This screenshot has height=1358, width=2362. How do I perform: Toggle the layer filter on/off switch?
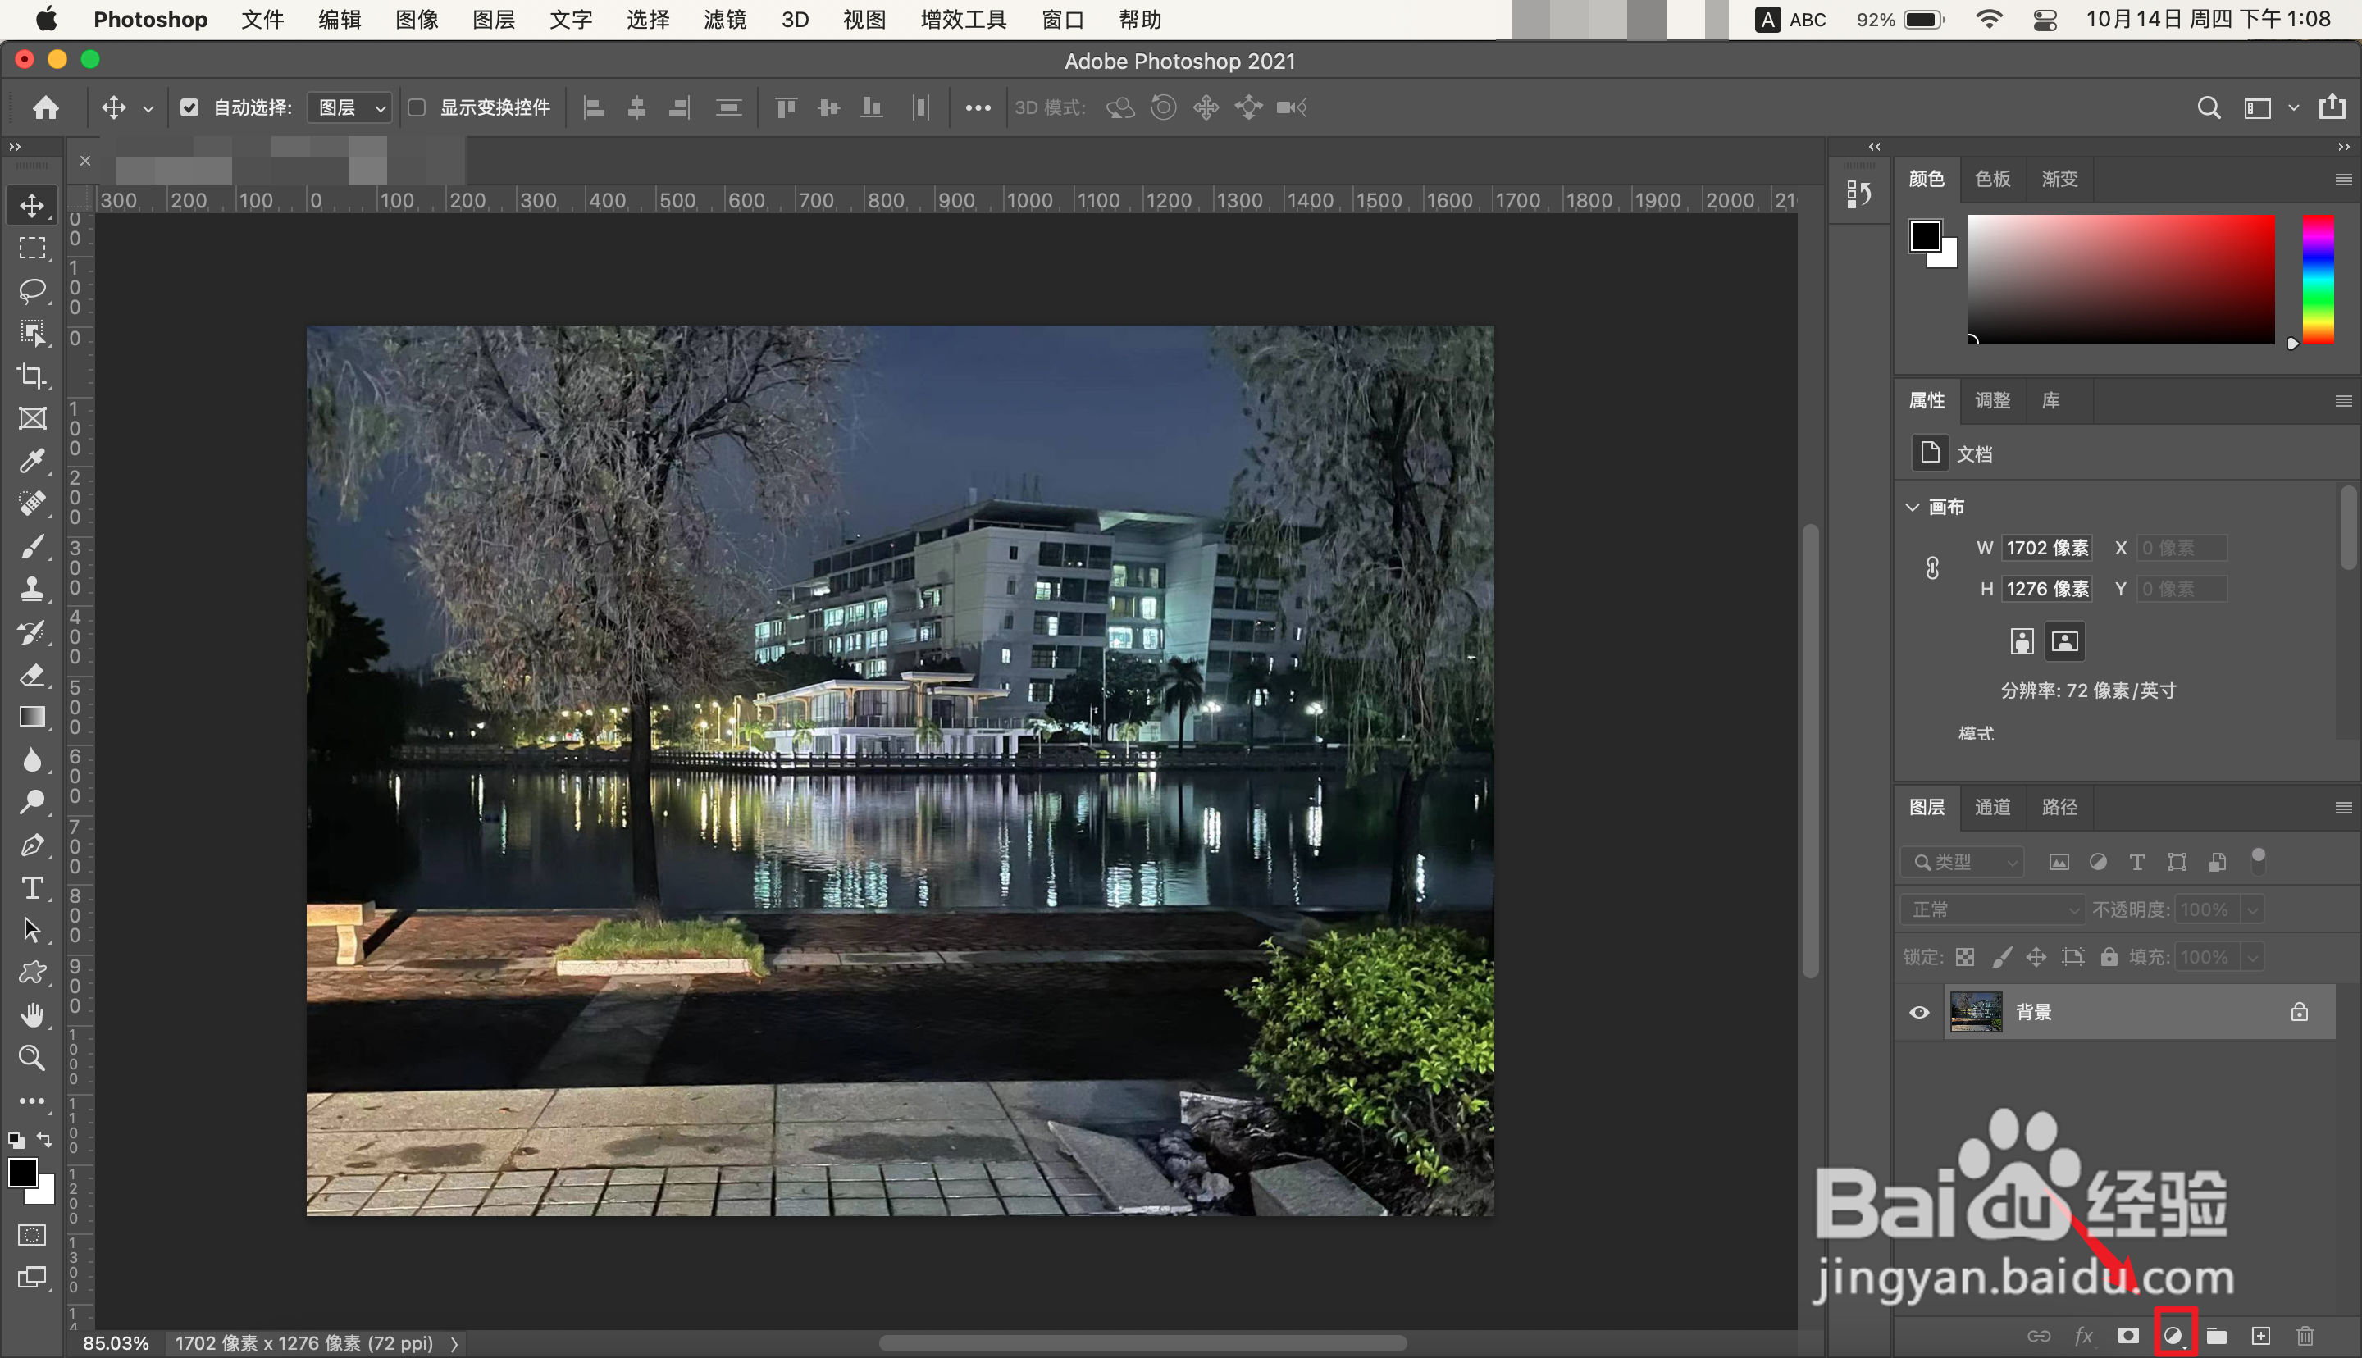[x=2258, y=861]
